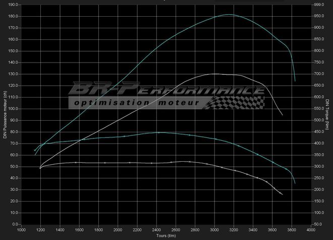The image size is (333, 240).
Task: Click the BR-Performance watermark logo
Action: pos(166,91)
